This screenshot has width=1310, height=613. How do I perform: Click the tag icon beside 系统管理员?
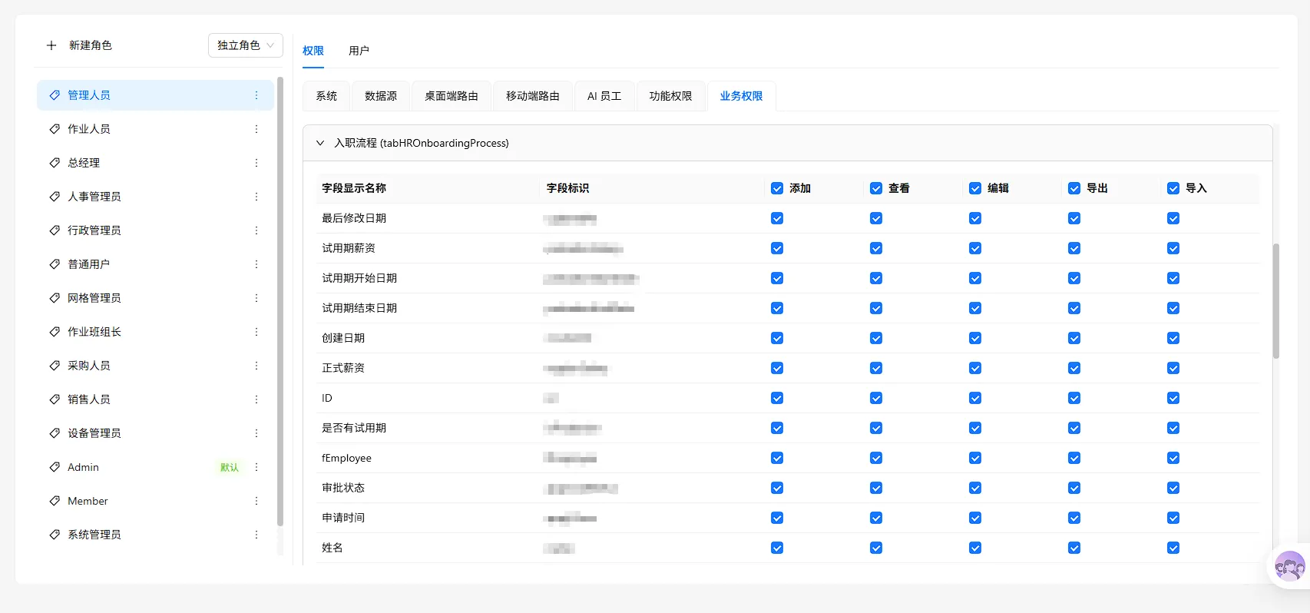click(55, 535)
